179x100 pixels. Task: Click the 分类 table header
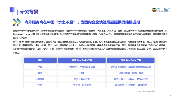tap(40, 60)
